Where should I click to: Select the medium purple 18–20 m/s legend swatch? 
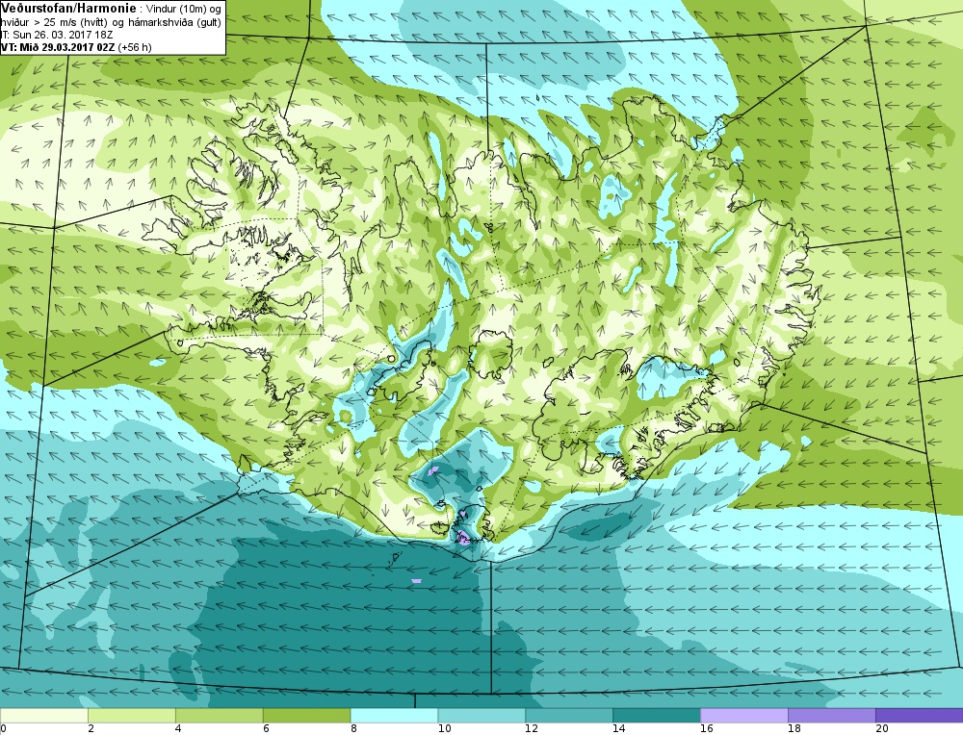[832, 716]
